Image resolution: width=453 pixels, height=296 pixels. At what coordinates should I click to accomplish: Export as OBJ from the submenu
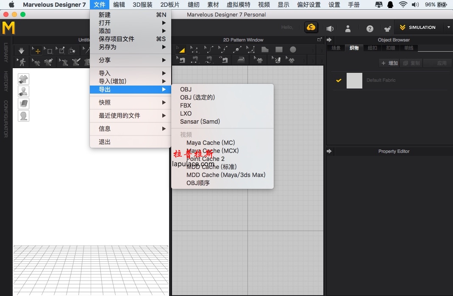(222, 89)
